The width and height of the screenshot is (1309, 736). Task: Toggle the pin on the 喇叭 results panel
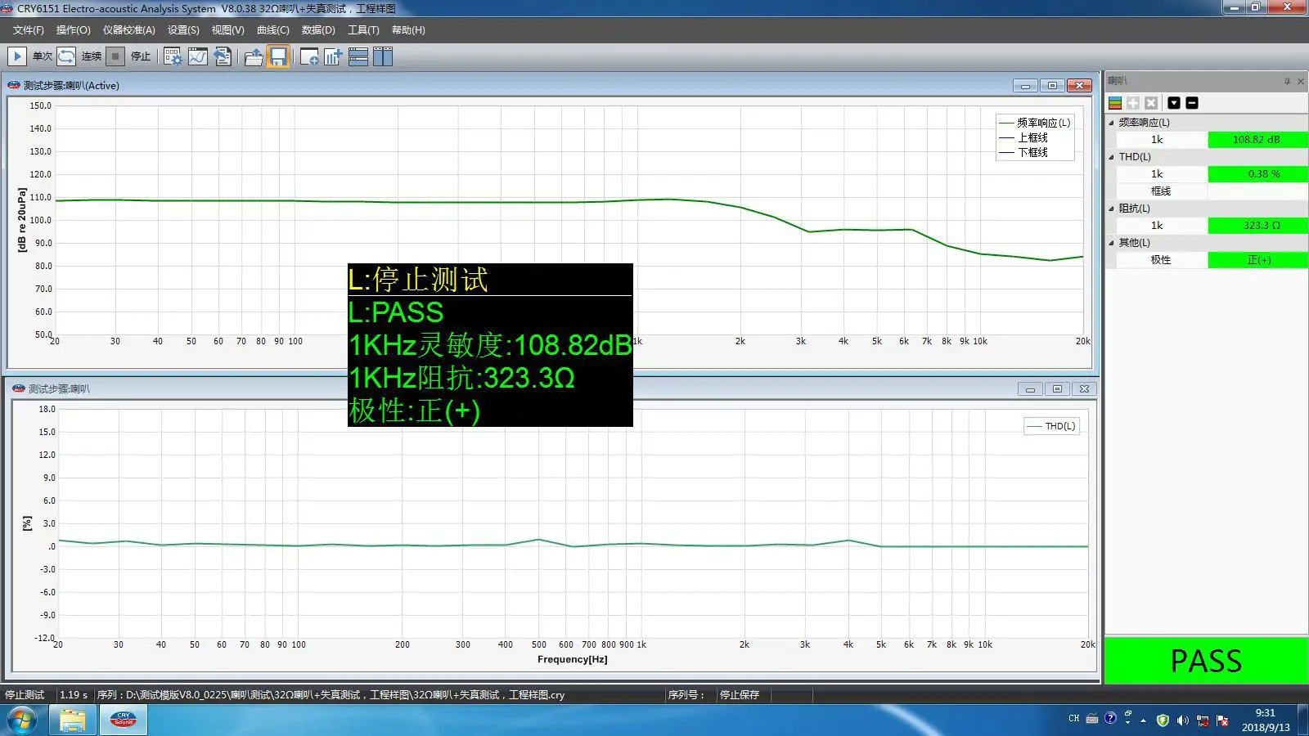click(1287, 81)
